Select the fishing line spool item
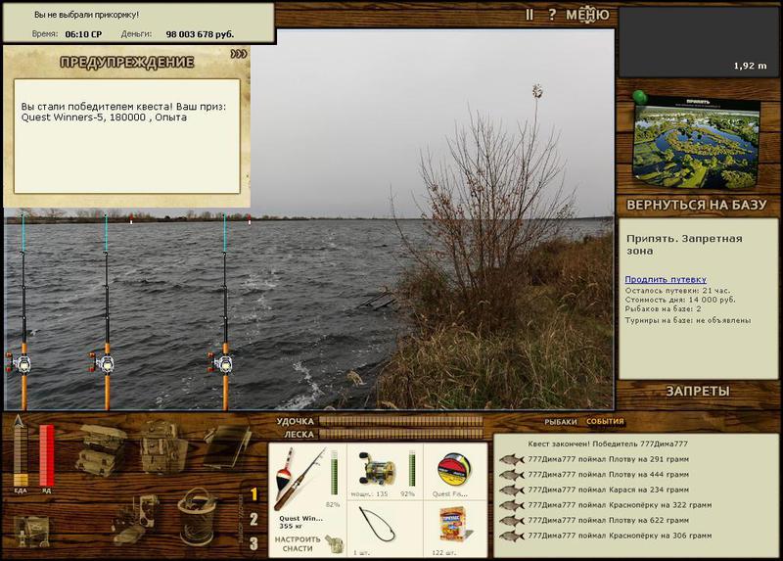This screenshot has height=561, width=783. click(x=453, y=470)
